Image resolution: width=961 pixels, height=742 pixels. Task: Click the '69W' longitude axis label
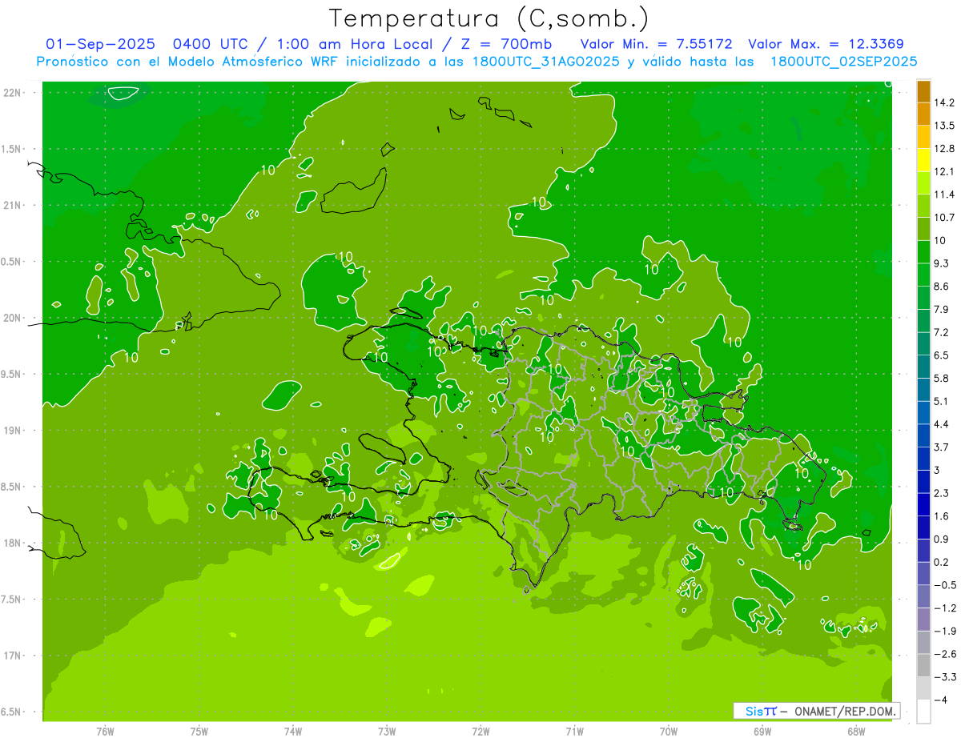coord(762,731)
